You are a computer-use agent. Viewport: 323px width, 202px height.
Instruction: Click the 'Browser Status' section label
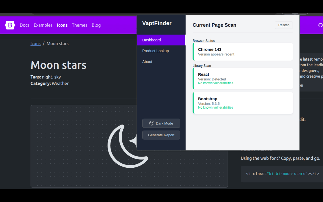204,41
